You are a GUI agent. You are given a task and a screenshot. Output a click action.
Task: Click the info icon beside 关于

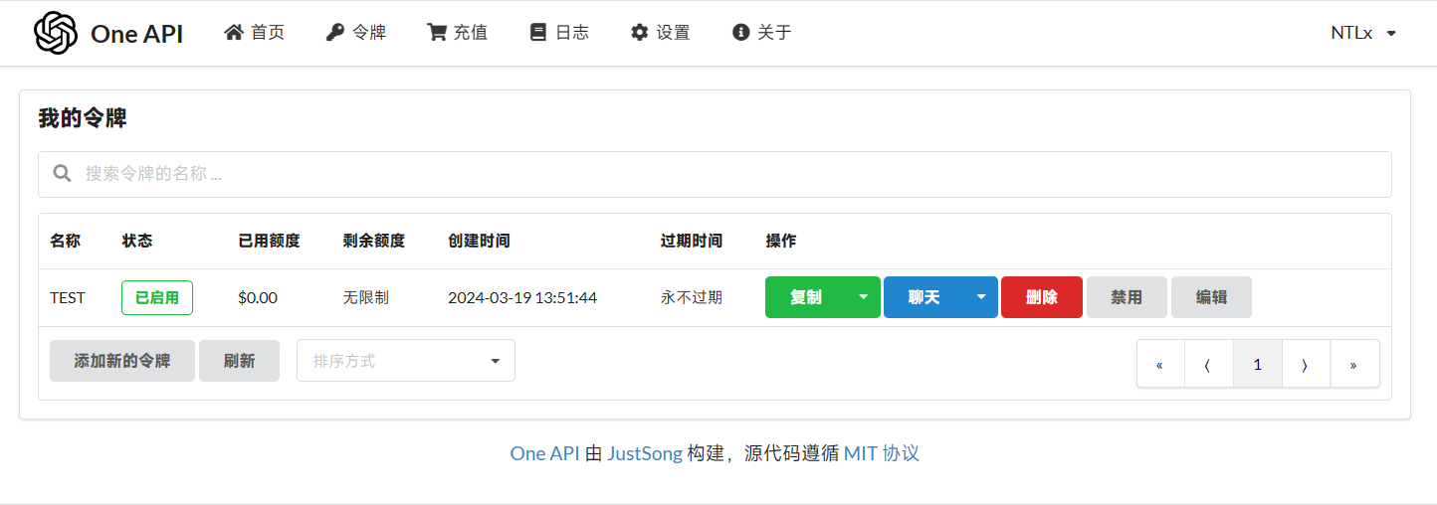click(x=740, y=33)
